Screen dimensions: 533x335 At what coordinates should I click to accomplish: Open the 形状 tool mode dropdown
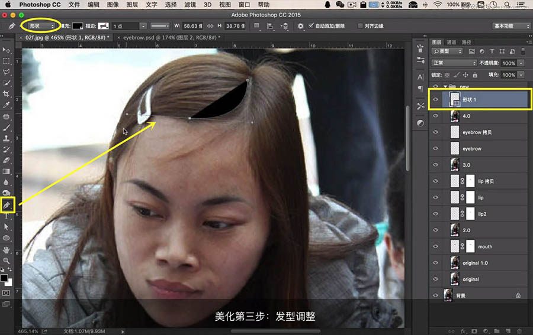pyautogui.click(x=41, y=26)
